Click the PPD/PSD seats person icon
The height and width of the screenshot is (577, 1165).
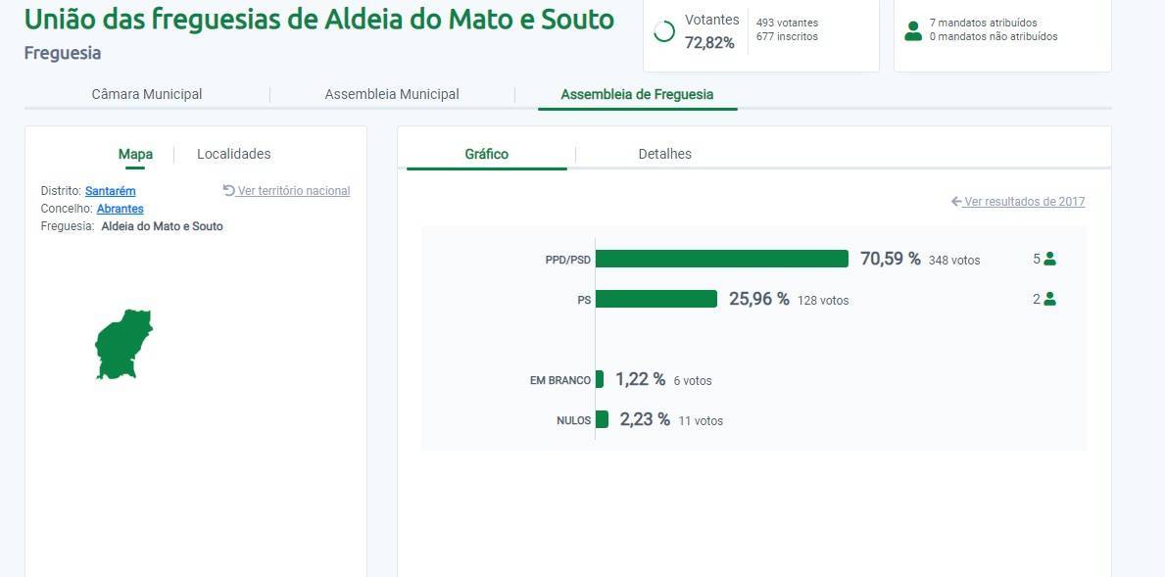(1050, 259)
